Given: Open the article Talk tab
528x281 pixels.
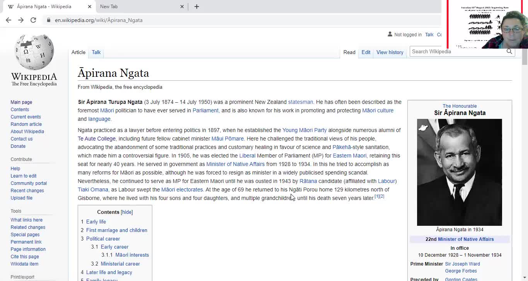Looking at the screenshot, I should tap(96, 52).
